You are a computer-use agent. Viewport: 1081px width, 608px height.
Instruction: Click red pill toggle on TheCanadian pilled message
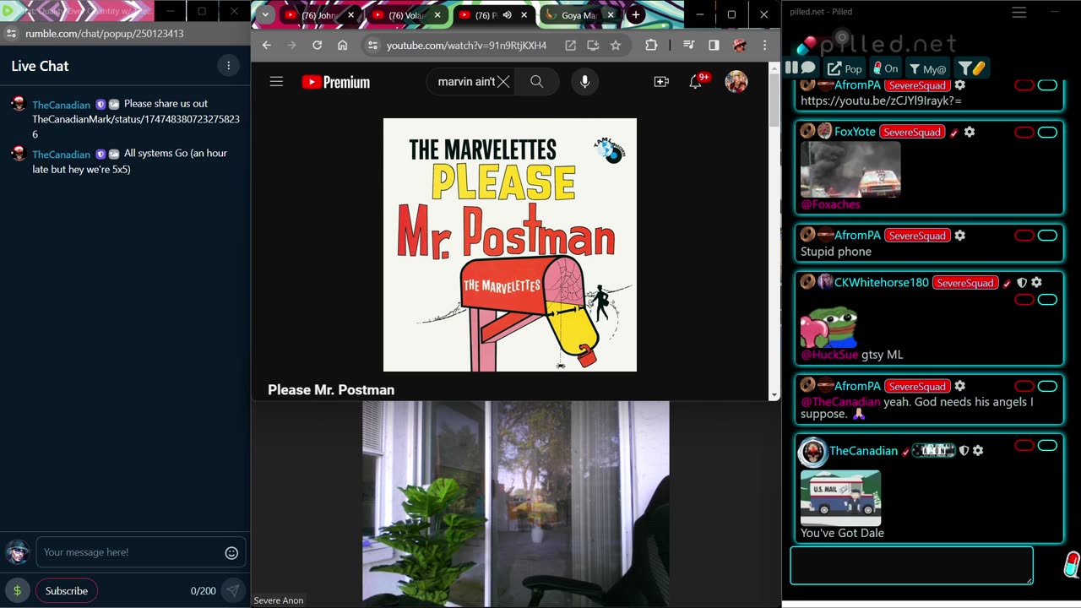click(x=1024, y=446)
